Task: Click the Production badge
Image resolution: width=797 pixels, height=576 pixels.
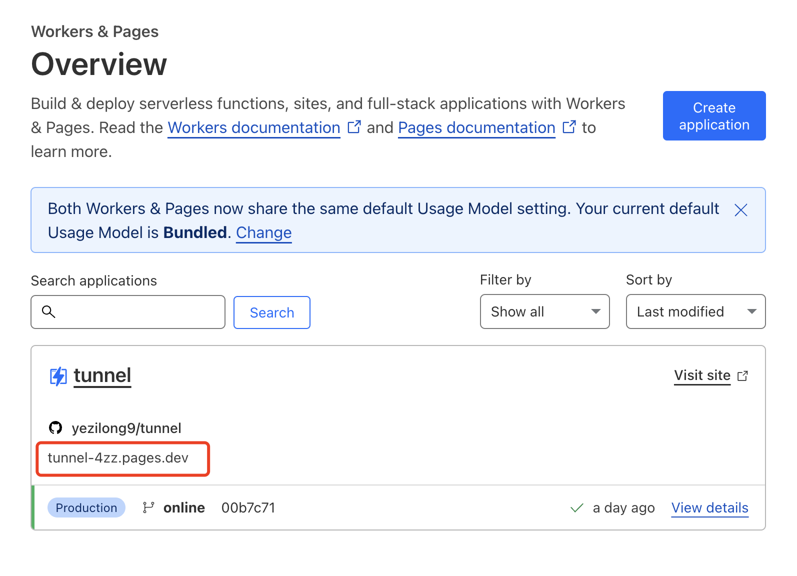Action: point(86,508)
